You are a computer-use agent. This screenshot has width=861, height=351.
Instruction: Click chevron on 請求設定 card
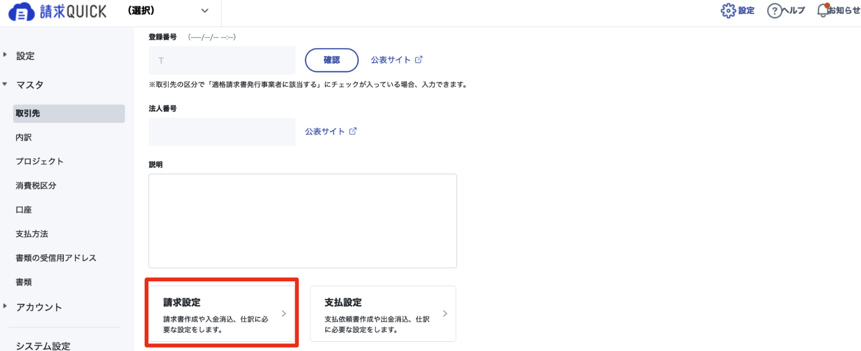click(x=284, y=314)
